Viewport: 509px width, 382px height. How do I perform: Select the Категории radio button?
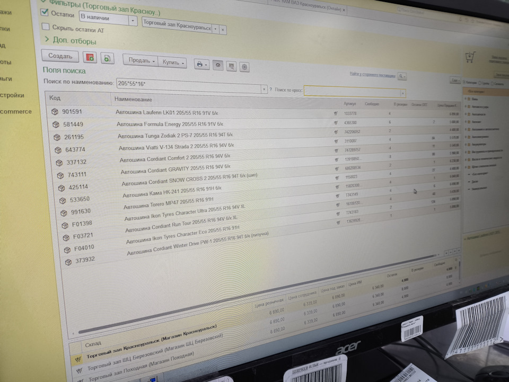[x=464, y=82]
